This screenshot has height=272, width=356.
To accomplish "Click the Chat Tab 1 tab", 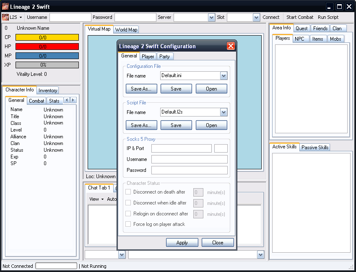I will [x=99, y=188].
